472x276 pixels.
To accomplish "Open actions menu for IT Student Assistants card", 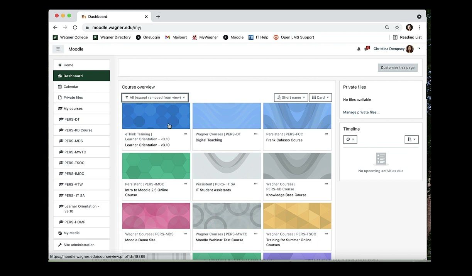I will click(255, 184).
